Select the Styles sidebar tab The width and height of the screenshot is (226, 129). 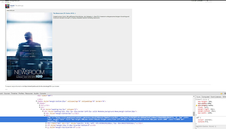point(198,97)
